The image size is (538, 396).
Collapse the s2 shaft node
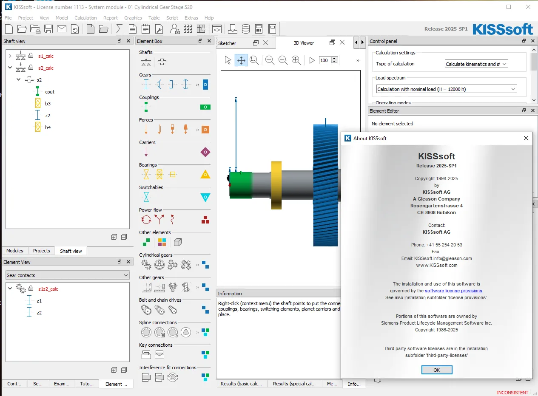[19, 79]
